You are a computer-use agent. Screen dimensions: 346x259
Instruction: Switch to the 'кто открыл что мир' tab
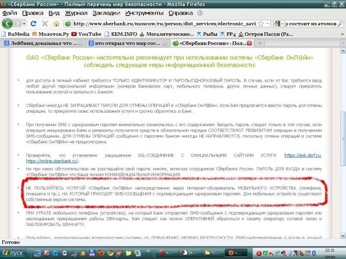click(128, 43)
